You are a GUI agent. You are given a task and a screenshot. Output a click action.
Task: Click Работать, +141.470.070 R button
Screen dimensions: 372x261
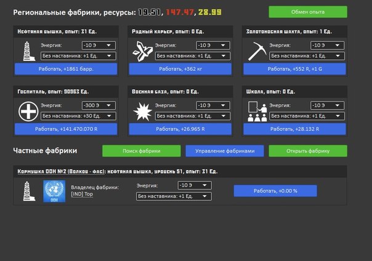(x=66, y=129)
